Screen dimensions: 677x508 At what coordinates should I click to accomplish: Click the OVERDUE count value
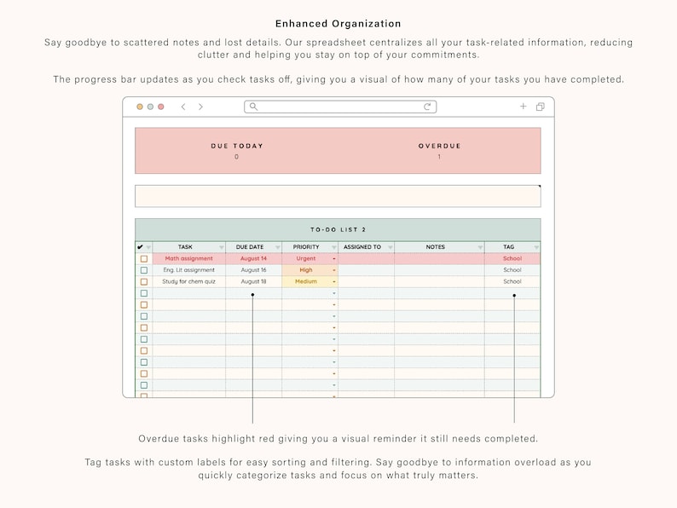click(439, 157)
